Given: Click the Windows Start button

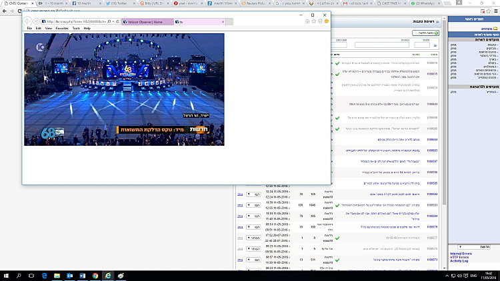Looking at the screenshot, I should pyautogui.click(x=6, y=274).
